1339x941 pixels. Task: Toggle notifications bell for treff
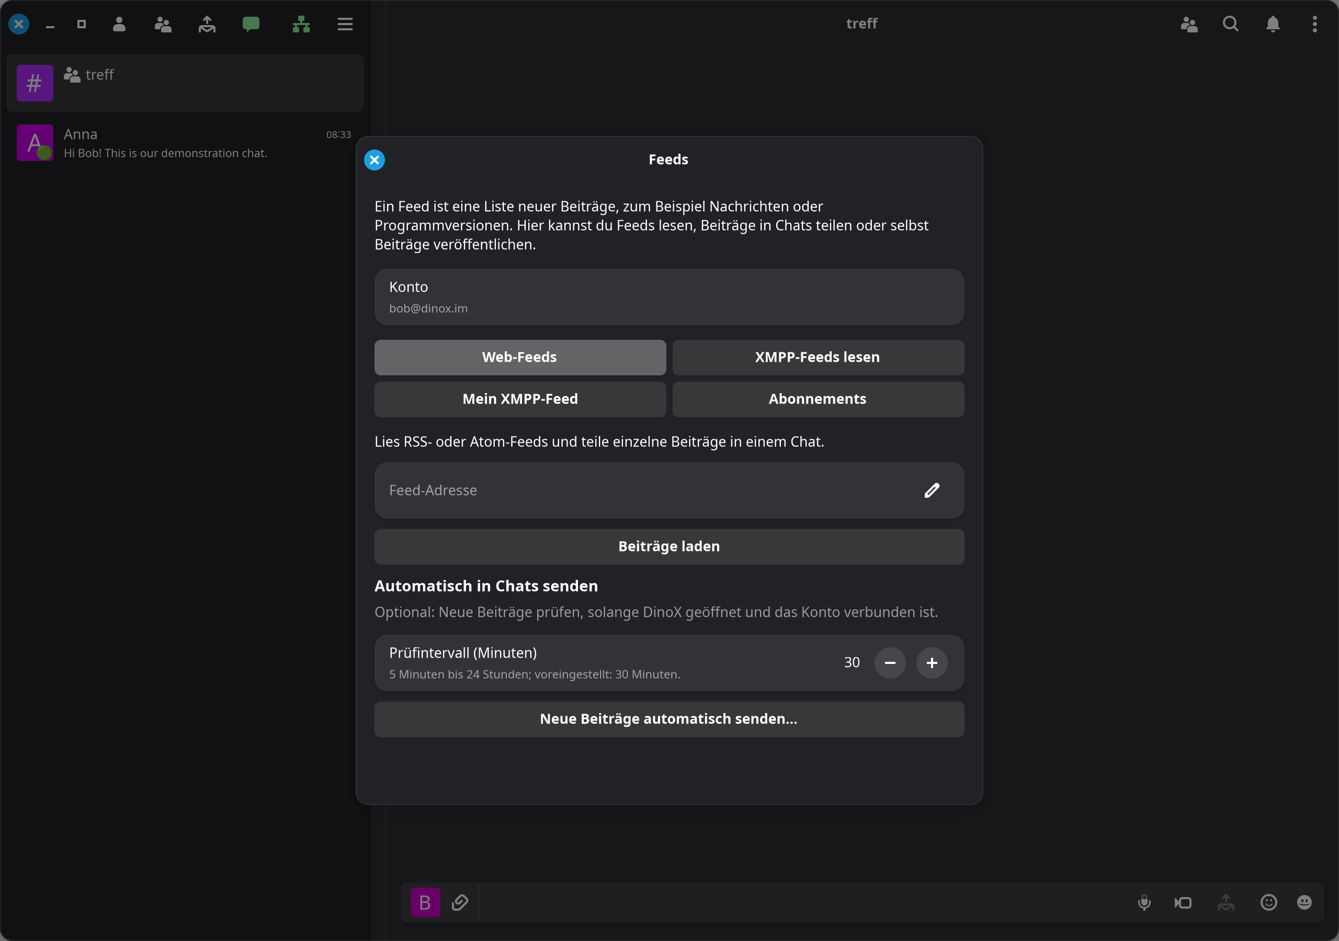coord(1273,24)
